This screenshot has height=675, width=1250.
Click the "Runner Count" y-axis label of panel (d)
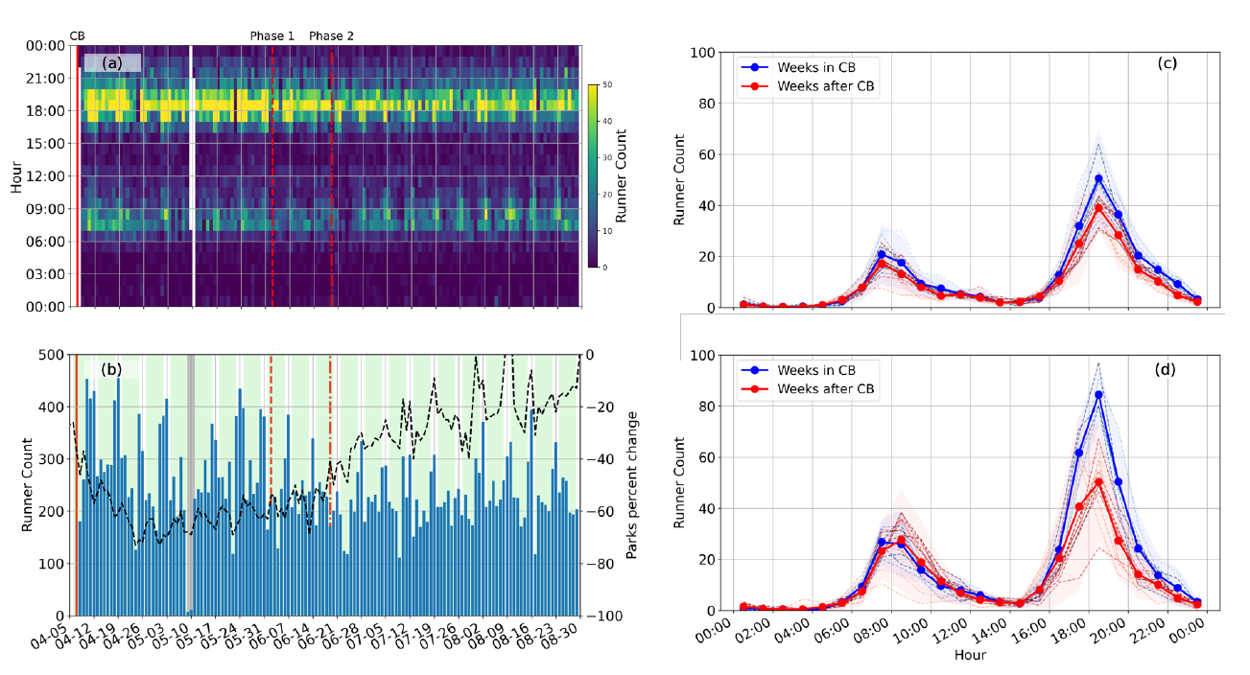coord(679,483)
